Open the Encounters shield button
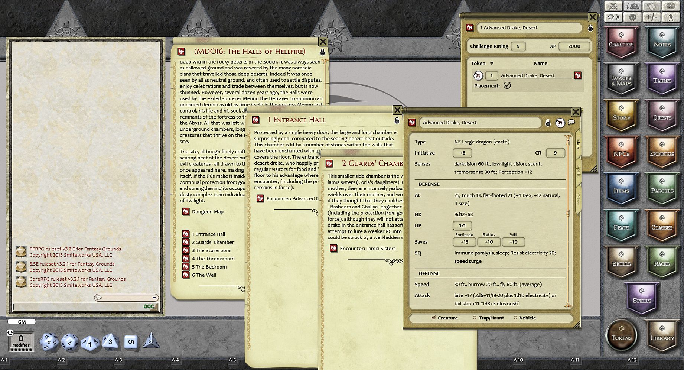Viewport: 684px width, 370px height. [662, 152]
